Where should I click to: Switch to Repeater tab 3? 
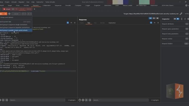coord(28,9)
